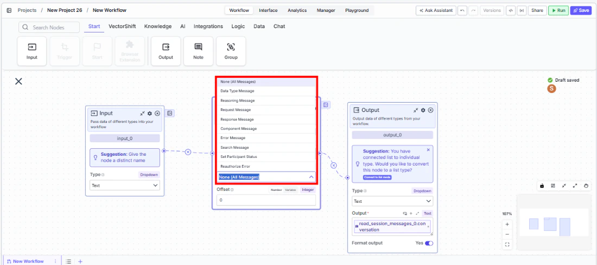The image size is (597, 265).
Task: Open the workflow list icon at bottom
Action: 68,261
